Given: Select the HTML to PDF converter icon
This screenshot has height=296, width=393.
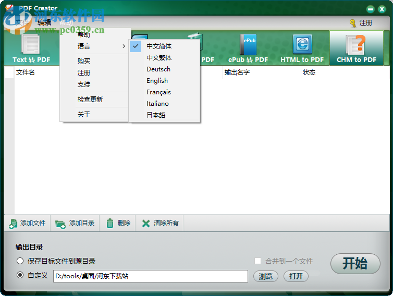Looking at the screenshot, I should (x=302, y=44).
